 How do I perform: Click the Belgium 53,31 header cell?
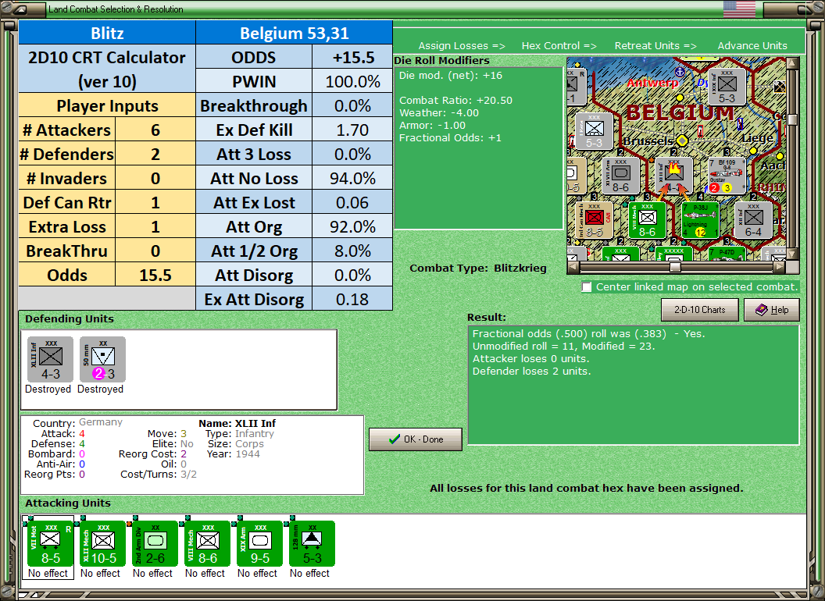(x=294, y=33)
